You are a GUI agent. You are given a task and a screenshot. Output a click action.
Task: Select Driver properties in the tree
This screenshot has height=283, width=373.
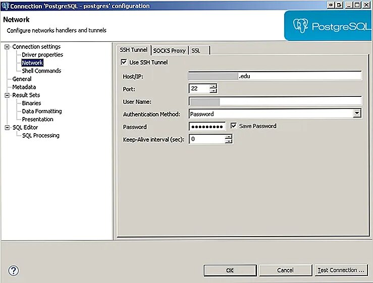[42, 54]
